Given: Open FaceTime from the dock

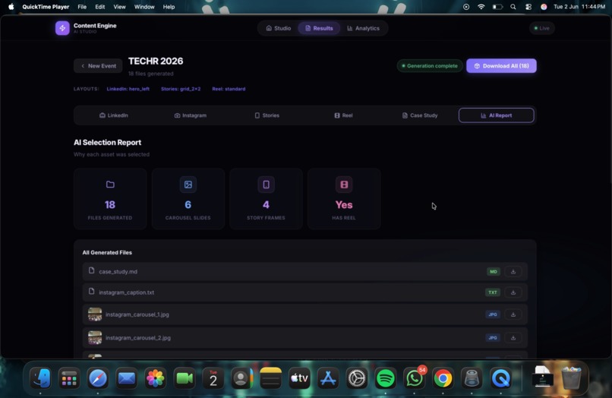Looking at the screenshot, I should point(185,378).
